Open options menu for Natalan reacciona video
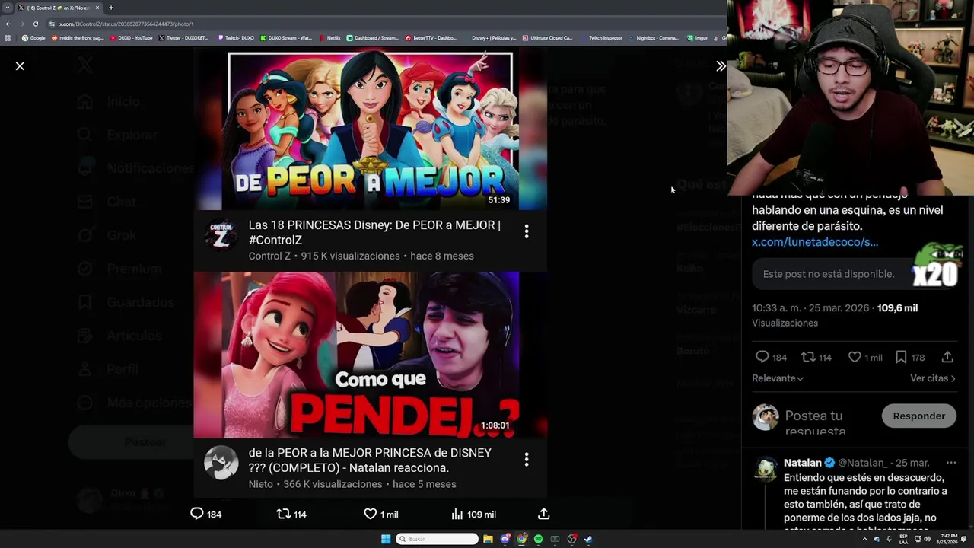Image resolution: width=974 pixels, height=548 pixels. pyautogui.click(x=526, y=459)
